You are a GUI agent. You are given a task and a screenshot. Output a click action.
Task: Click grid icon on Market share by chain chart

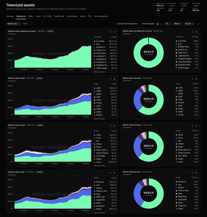(192, 173)
